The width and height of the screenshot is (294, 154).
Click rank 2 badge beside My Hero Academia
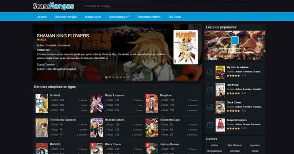[210, 72]
